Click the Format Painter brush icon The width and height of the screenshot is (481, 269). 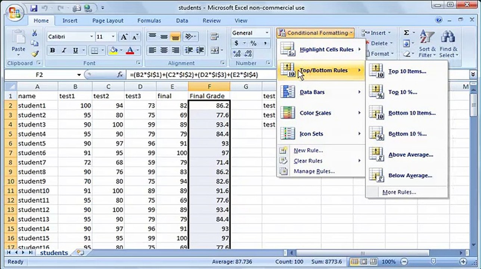[35, 53]
